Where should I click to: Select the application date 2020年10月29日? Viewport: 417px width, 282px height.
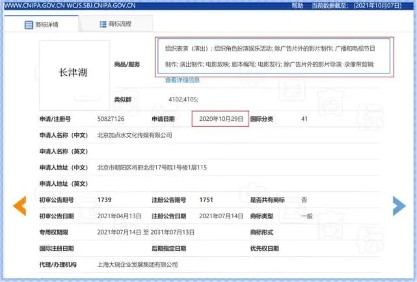pyautogui.click(x=221, y=120)
